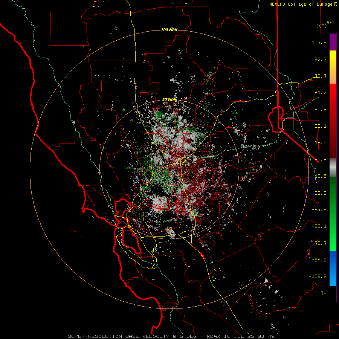This screenshot has width=339, height=339.
Task: Click the VEL legend title
Action: 331,23
